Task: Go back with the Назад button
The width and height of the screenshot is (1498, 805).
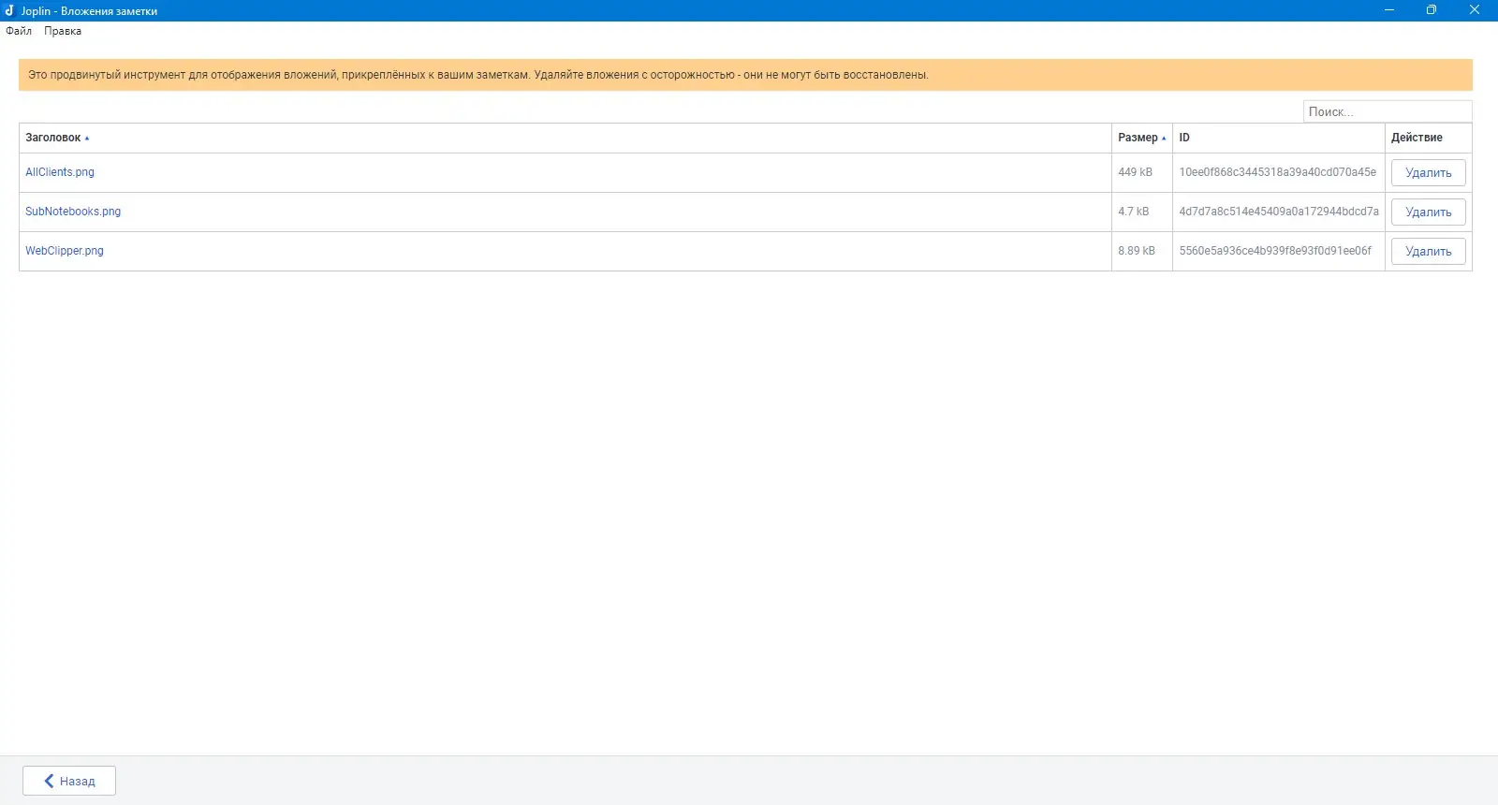Action: 69,781
